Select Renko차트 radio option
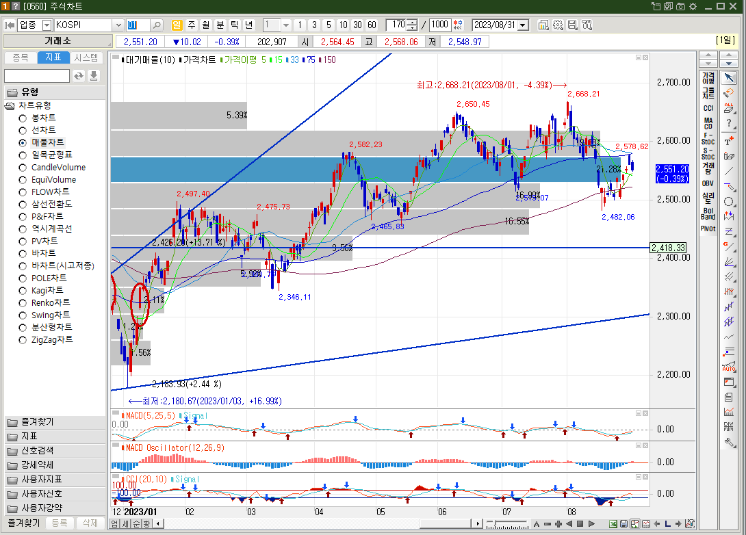Viewport: 746px width, 535px height. tap(23, 303)
